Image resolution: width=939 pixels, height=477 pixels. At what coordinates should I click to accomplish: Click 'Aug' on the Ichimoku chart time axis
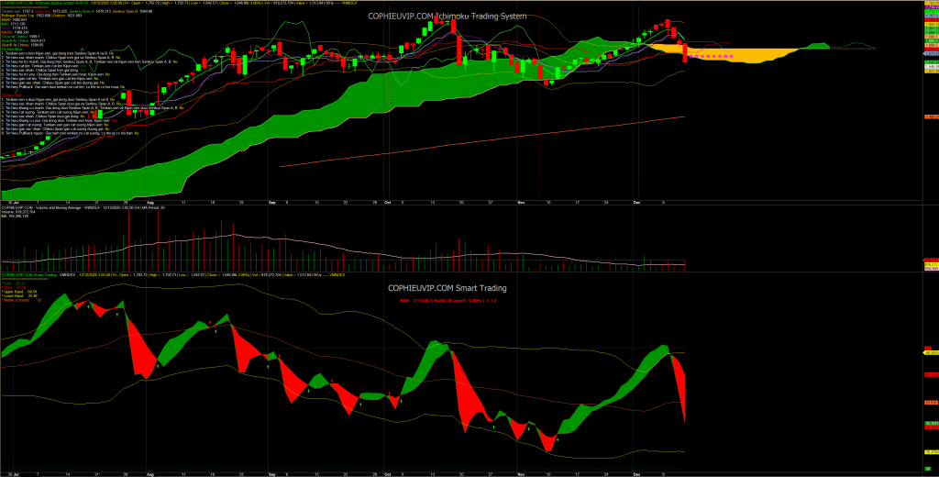(150, 201)
